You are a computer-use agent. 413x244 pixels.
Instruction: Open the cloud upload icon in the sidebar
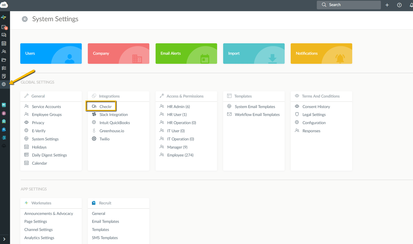(4, 146)
